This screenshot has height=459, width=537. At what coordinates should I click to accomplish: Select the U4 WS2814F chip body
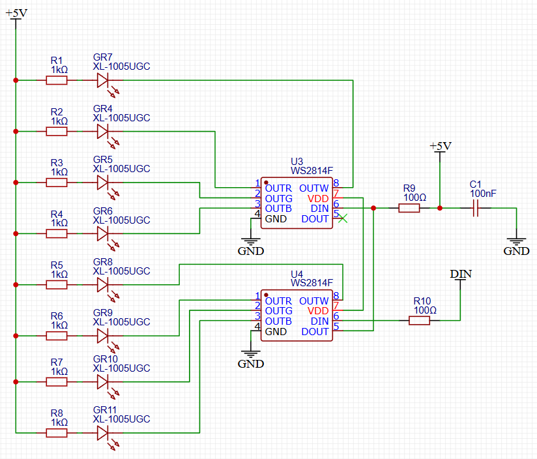[297, 316]
